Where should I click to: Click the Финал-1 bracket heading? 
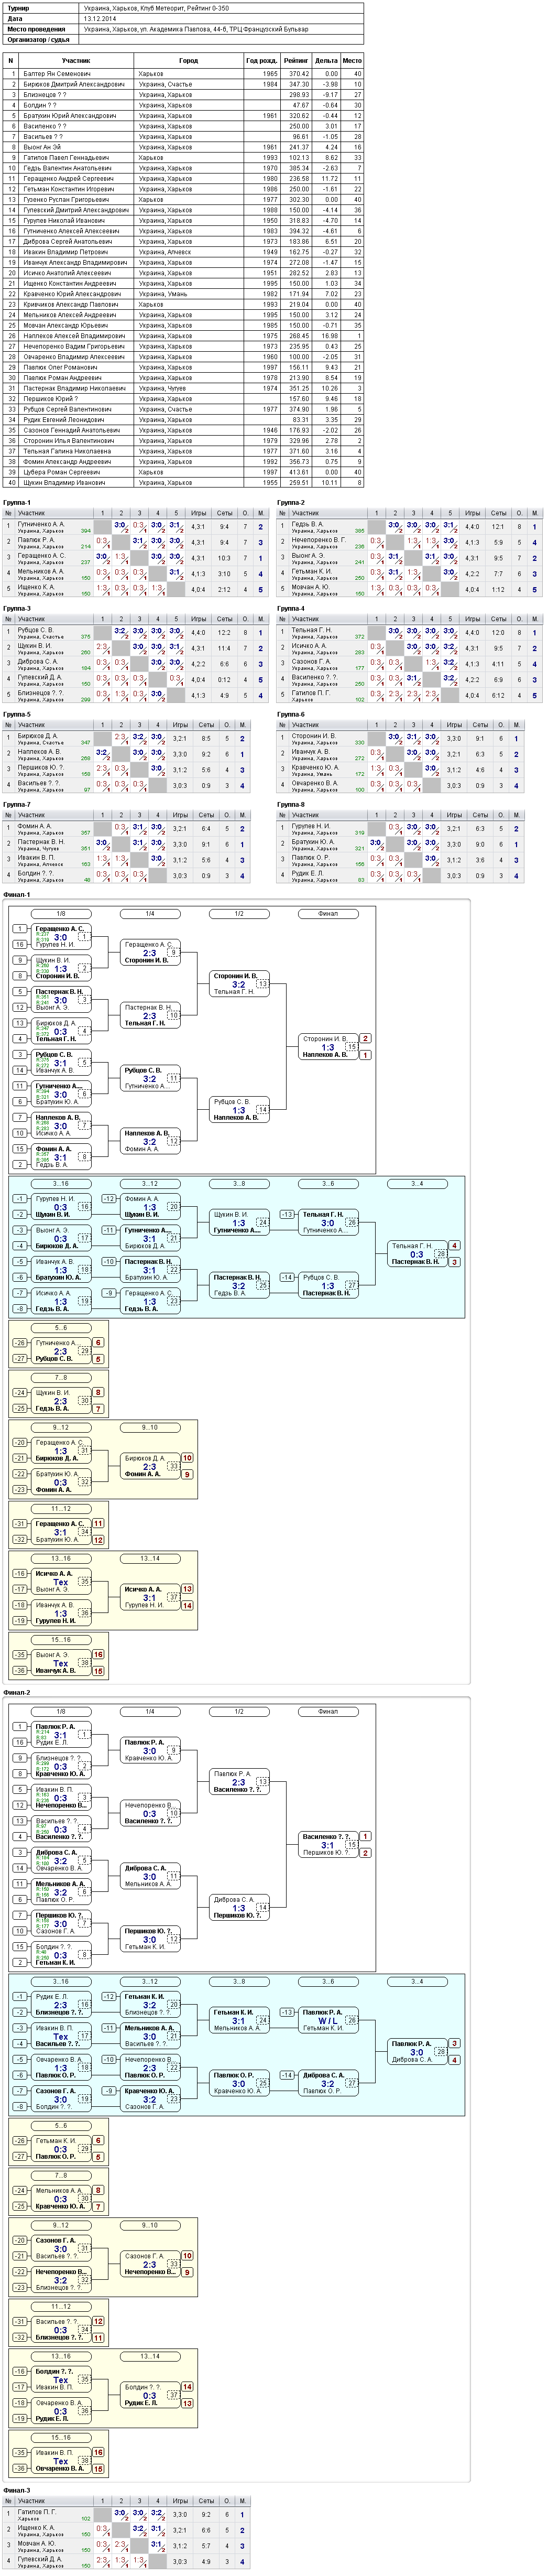click(17, 894)
